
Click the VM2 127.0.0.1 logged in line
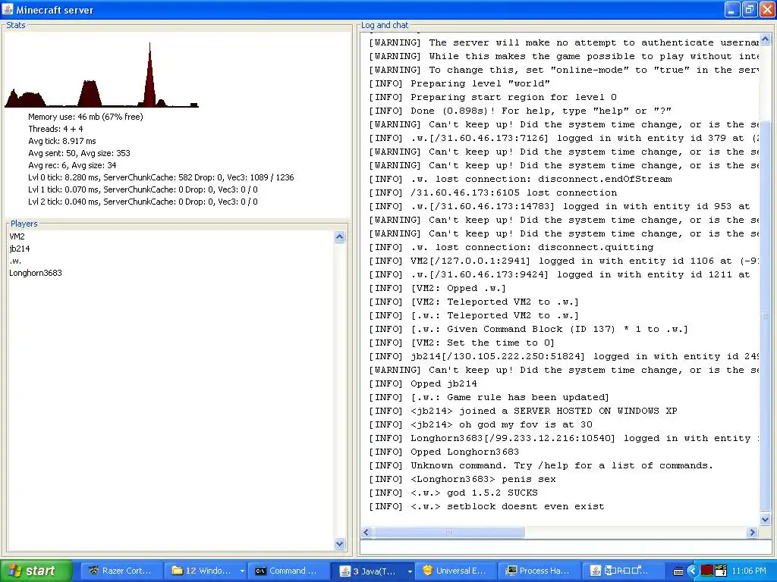click(x=564, y=261)
